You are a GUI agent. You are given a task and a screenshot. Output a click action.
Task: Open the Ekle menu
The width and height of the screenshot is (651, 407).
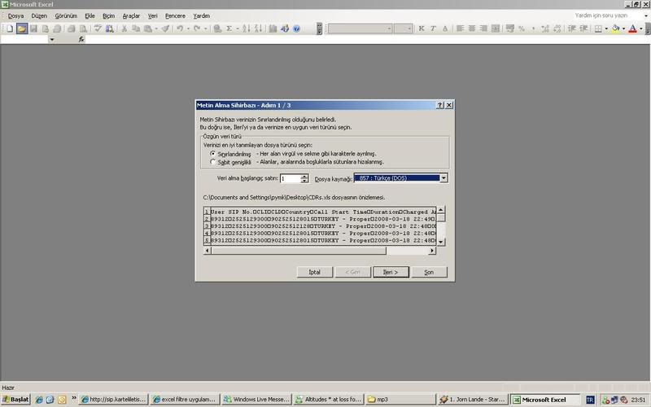(90, 15)
